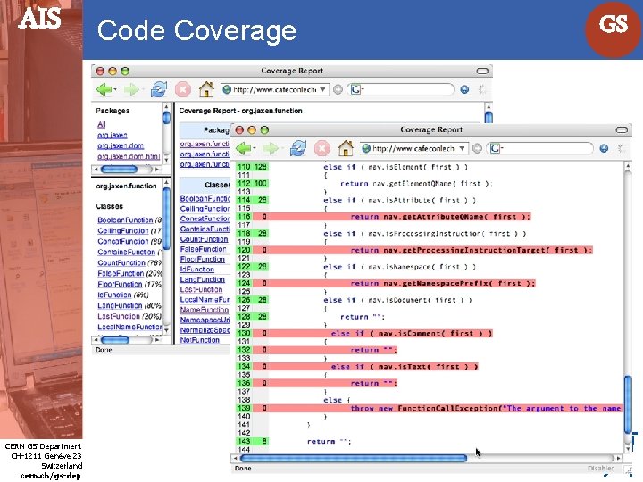Open the org.jaxen package link
This screenshot has height=482, width=643.
(x=112, y=136)
